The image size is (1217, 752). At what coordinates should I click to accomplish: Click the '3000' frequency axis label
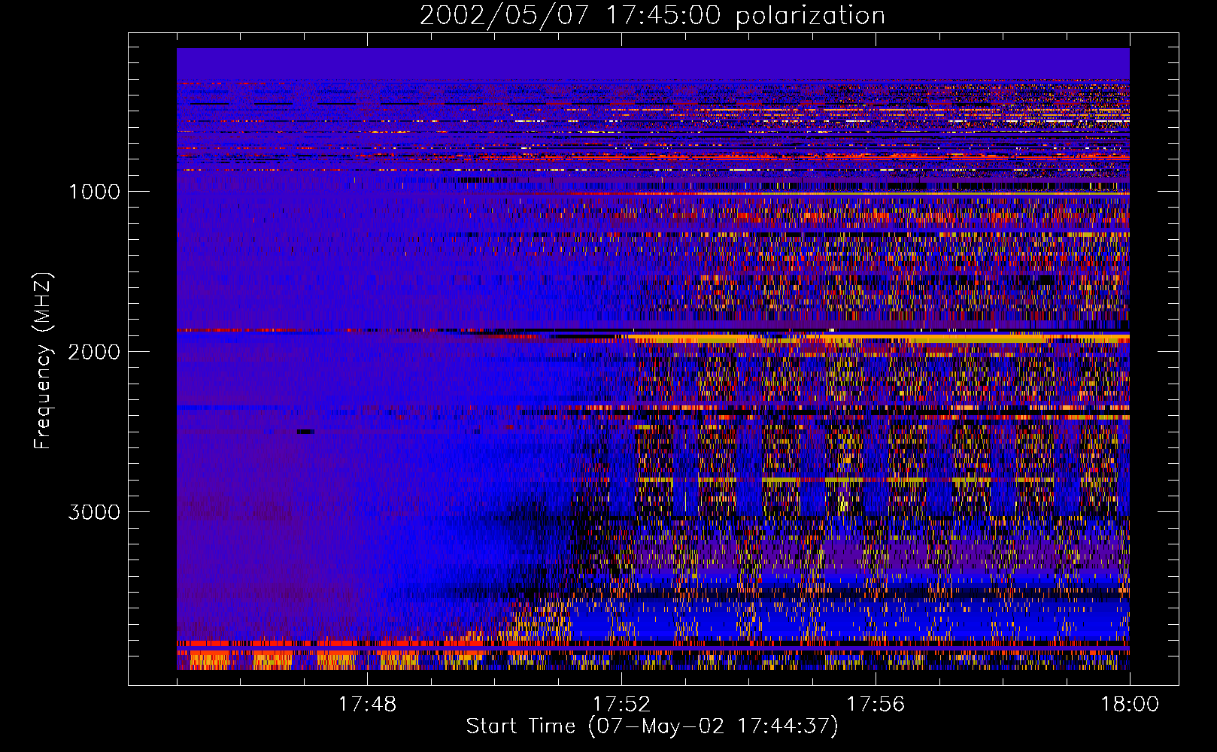tap(94, 512)
